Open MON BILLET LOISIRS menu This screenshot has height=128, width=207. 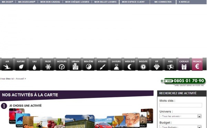(x=105, y=2)
